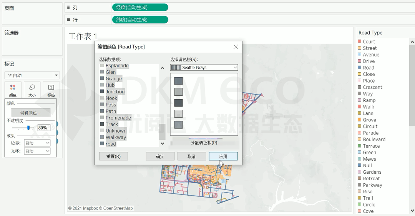
Task: Select the Junction data item
Action: coord(115,92)
